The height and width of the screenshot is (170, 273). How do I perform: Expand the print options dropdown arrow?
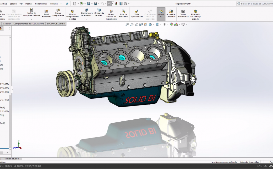tap(99, 4)
